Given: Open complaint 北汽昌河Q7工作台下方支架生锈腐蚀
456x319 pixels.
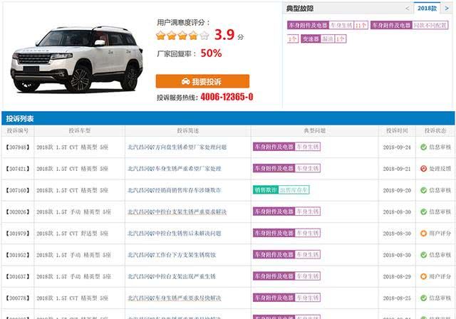Looking at the screenshot, I should [x=172, y=255].
